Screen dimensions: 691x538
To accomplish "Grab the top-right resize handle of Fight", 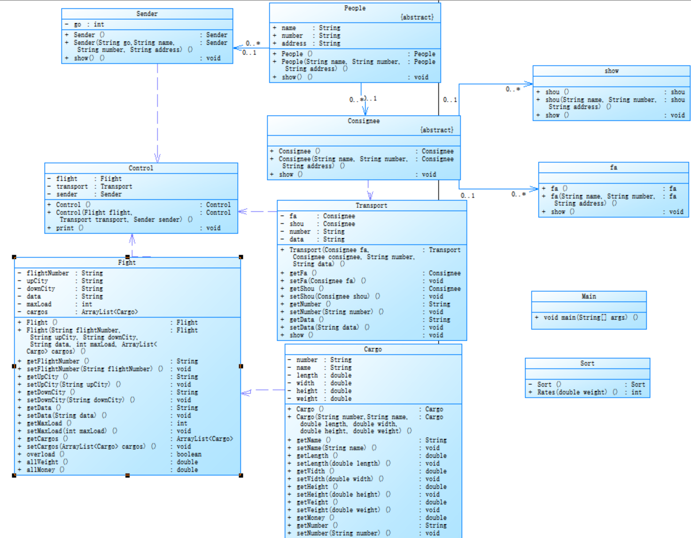I will click(x=241, y=257).
